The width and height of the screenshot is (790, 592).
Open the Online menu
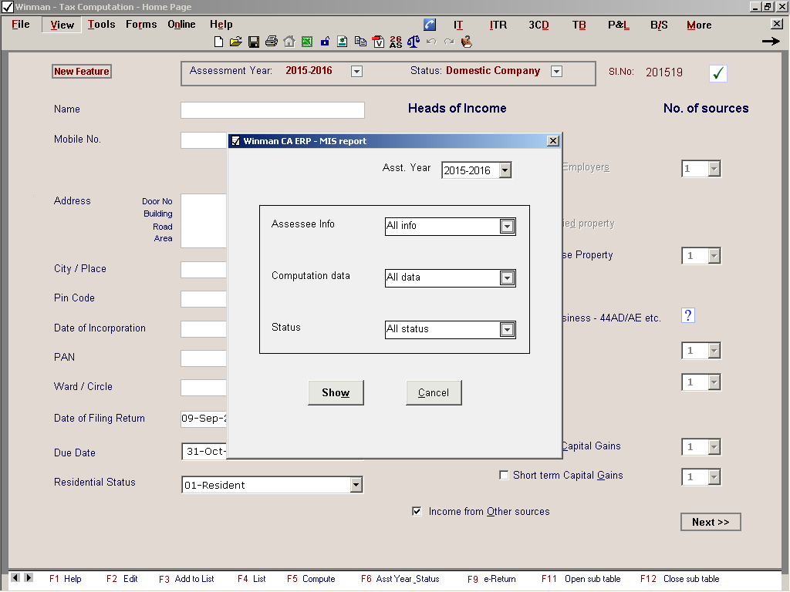click(x=181, y=25)
